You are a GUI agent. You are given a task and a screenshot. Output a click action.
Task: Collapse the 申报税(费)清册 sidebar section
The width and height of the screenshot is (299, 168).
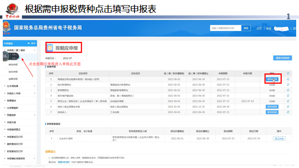pos(35,50)
